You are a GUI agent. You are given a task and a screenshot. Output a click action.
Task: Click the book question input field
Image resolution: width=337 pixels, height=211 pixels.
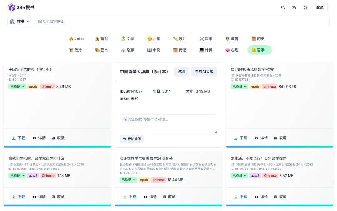tap(168, 123)
